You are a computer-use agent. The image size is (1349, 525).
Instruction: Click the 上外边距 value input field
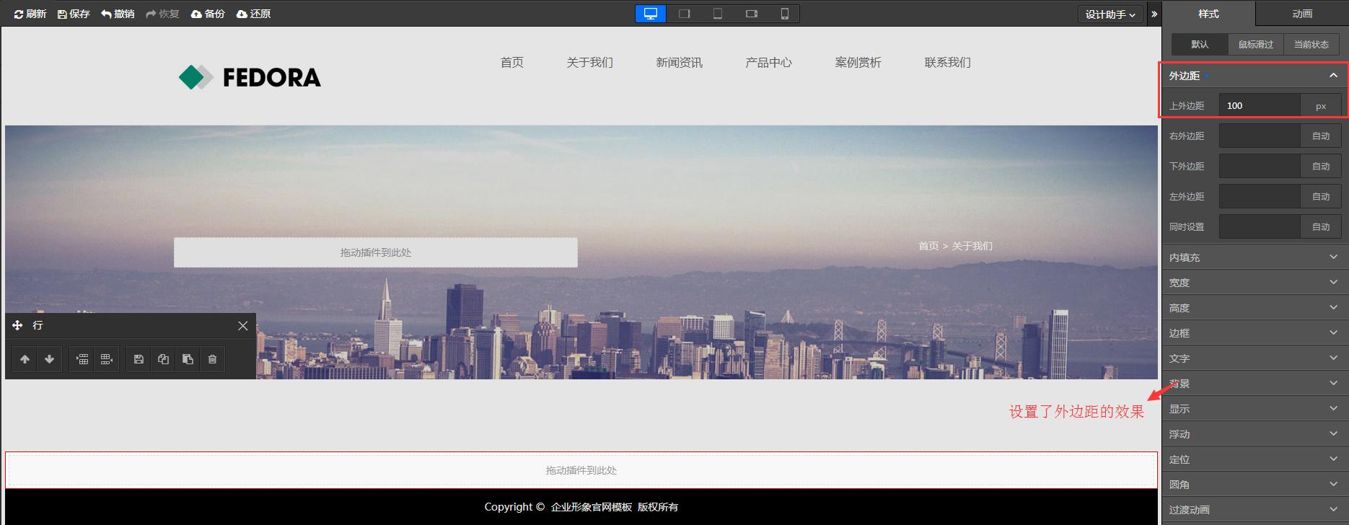(x=1259, y=106)
